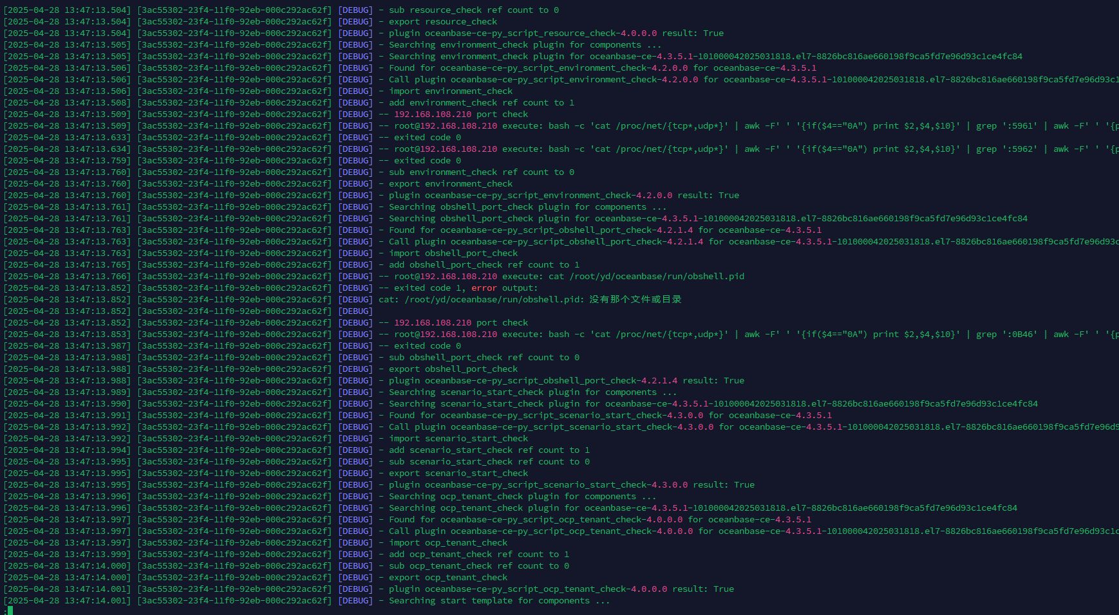Click the green pager cursor at the bottom
This screenshot has width=1119, height=615.
click(x=10, y=610)
